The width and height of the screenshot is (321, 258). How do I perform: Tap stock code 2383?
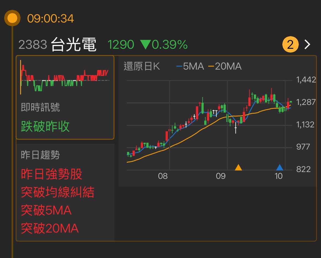33,45
